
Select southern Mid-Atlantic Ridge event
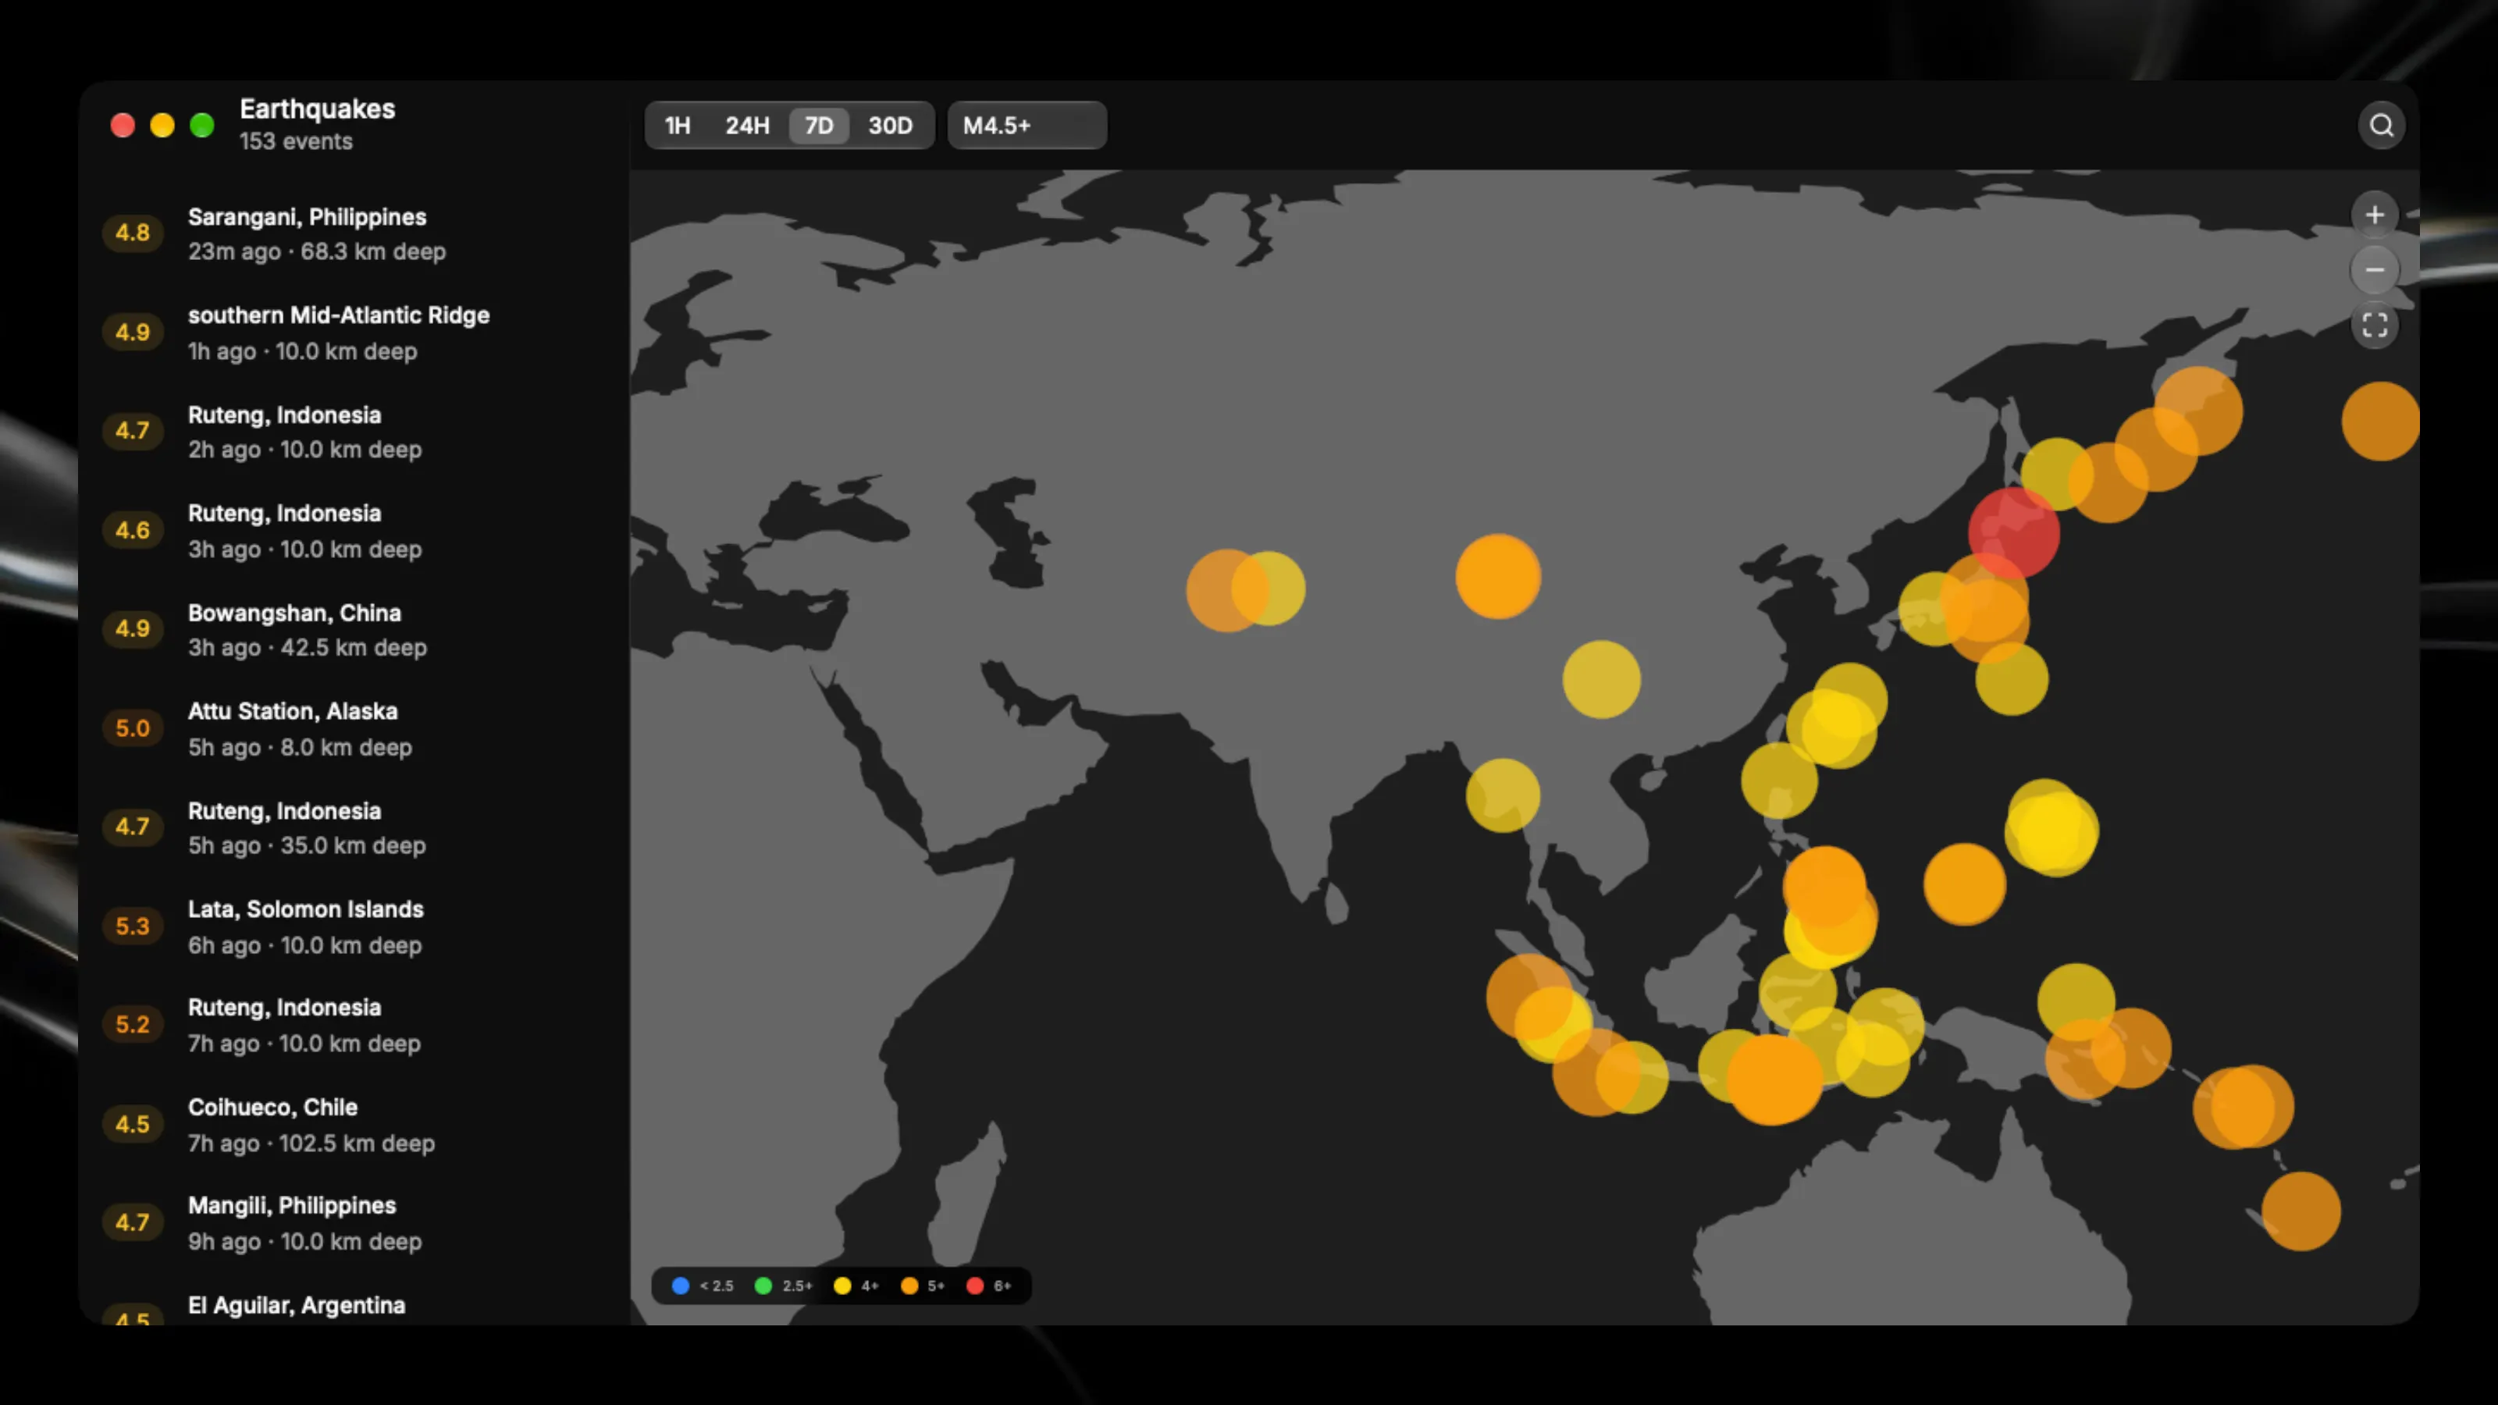tap(354, 333)
